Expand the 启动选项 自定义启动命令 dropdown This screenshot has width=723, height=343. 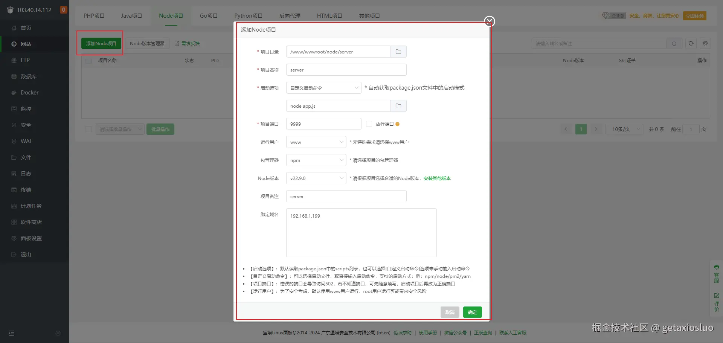click(324, 88)
